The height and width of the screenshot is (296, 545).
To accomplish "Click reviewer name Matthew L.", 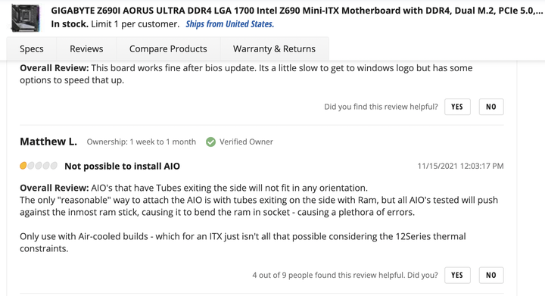I will tap(48, 142).
